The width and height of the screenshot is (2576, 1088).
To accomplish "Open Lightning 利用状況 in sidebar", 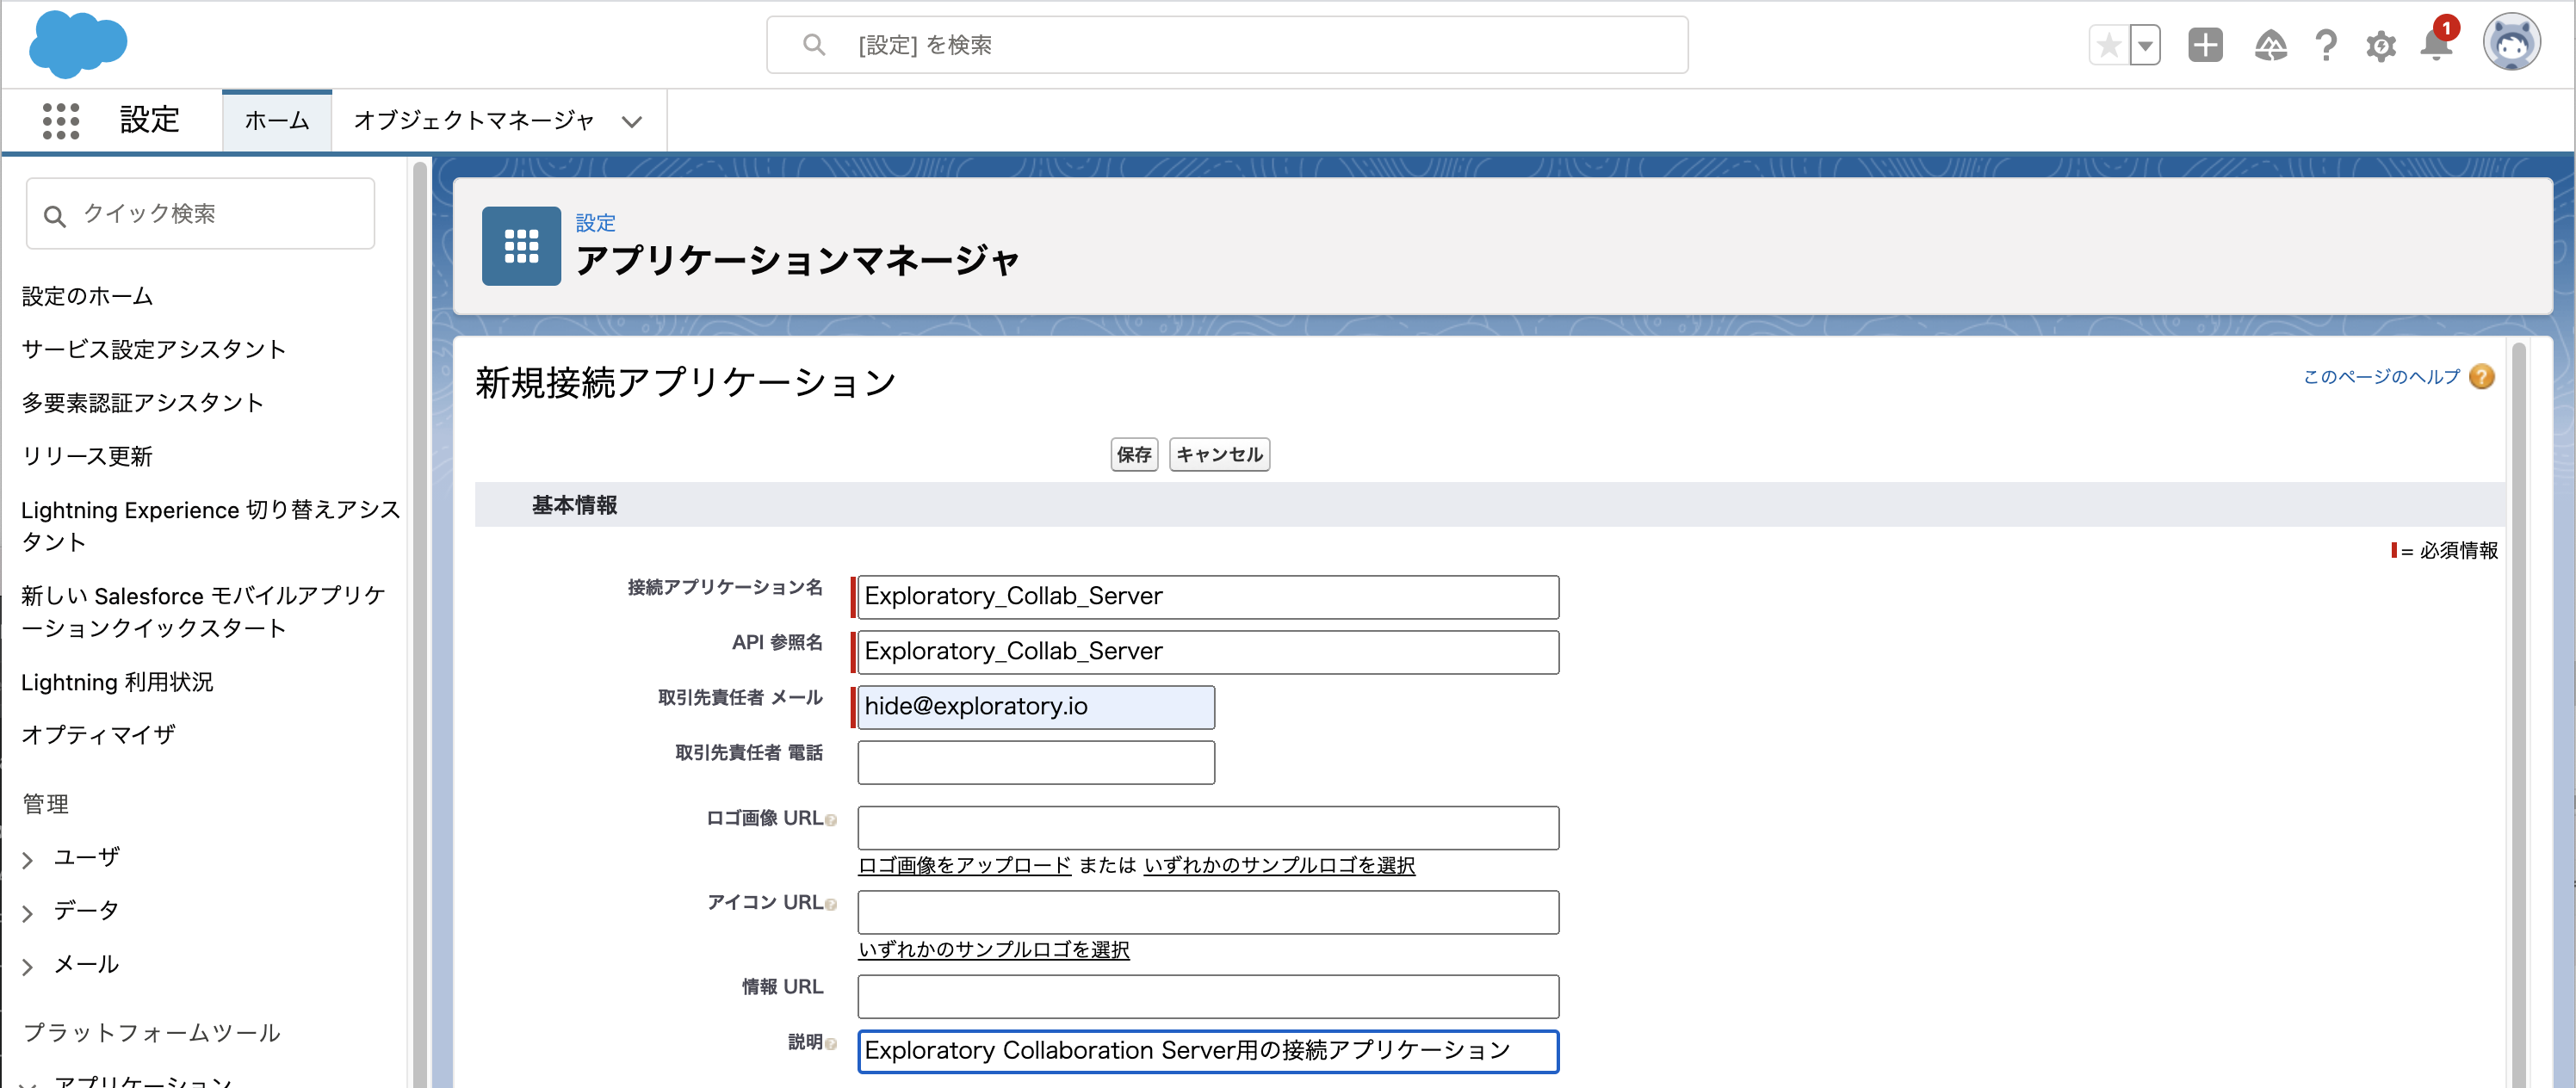I will tap(117, 682).
